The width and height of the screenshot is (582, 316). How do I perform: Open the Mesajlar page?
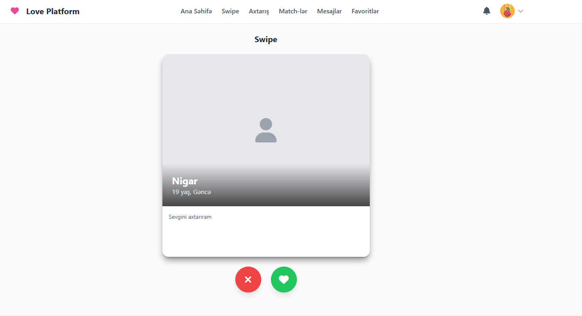tap(329, 11)
